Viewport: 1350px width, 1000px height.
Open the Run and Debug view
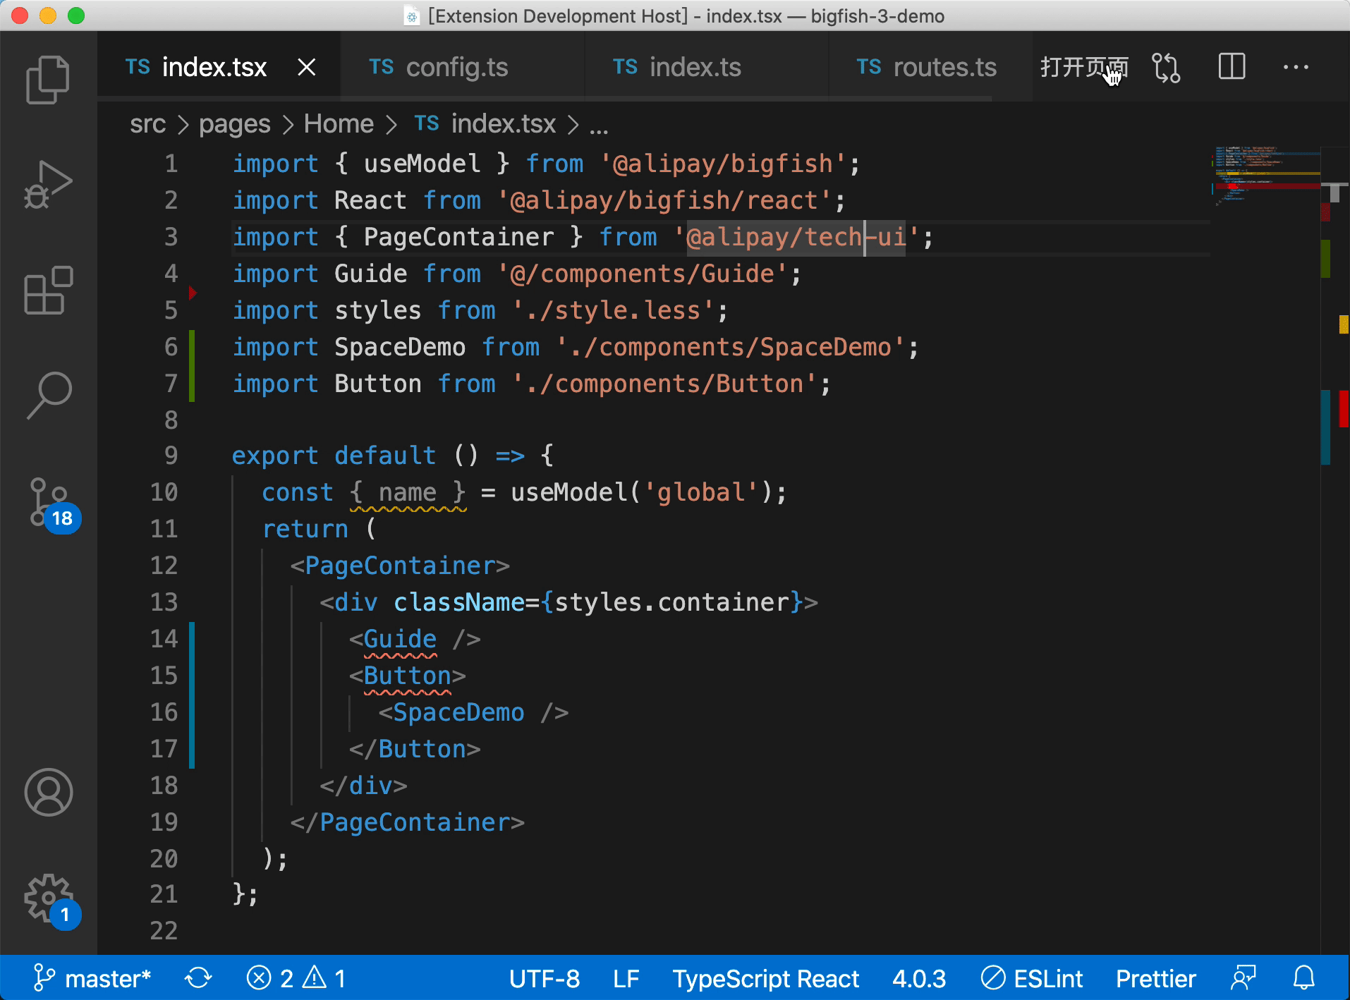pos(48,185)
